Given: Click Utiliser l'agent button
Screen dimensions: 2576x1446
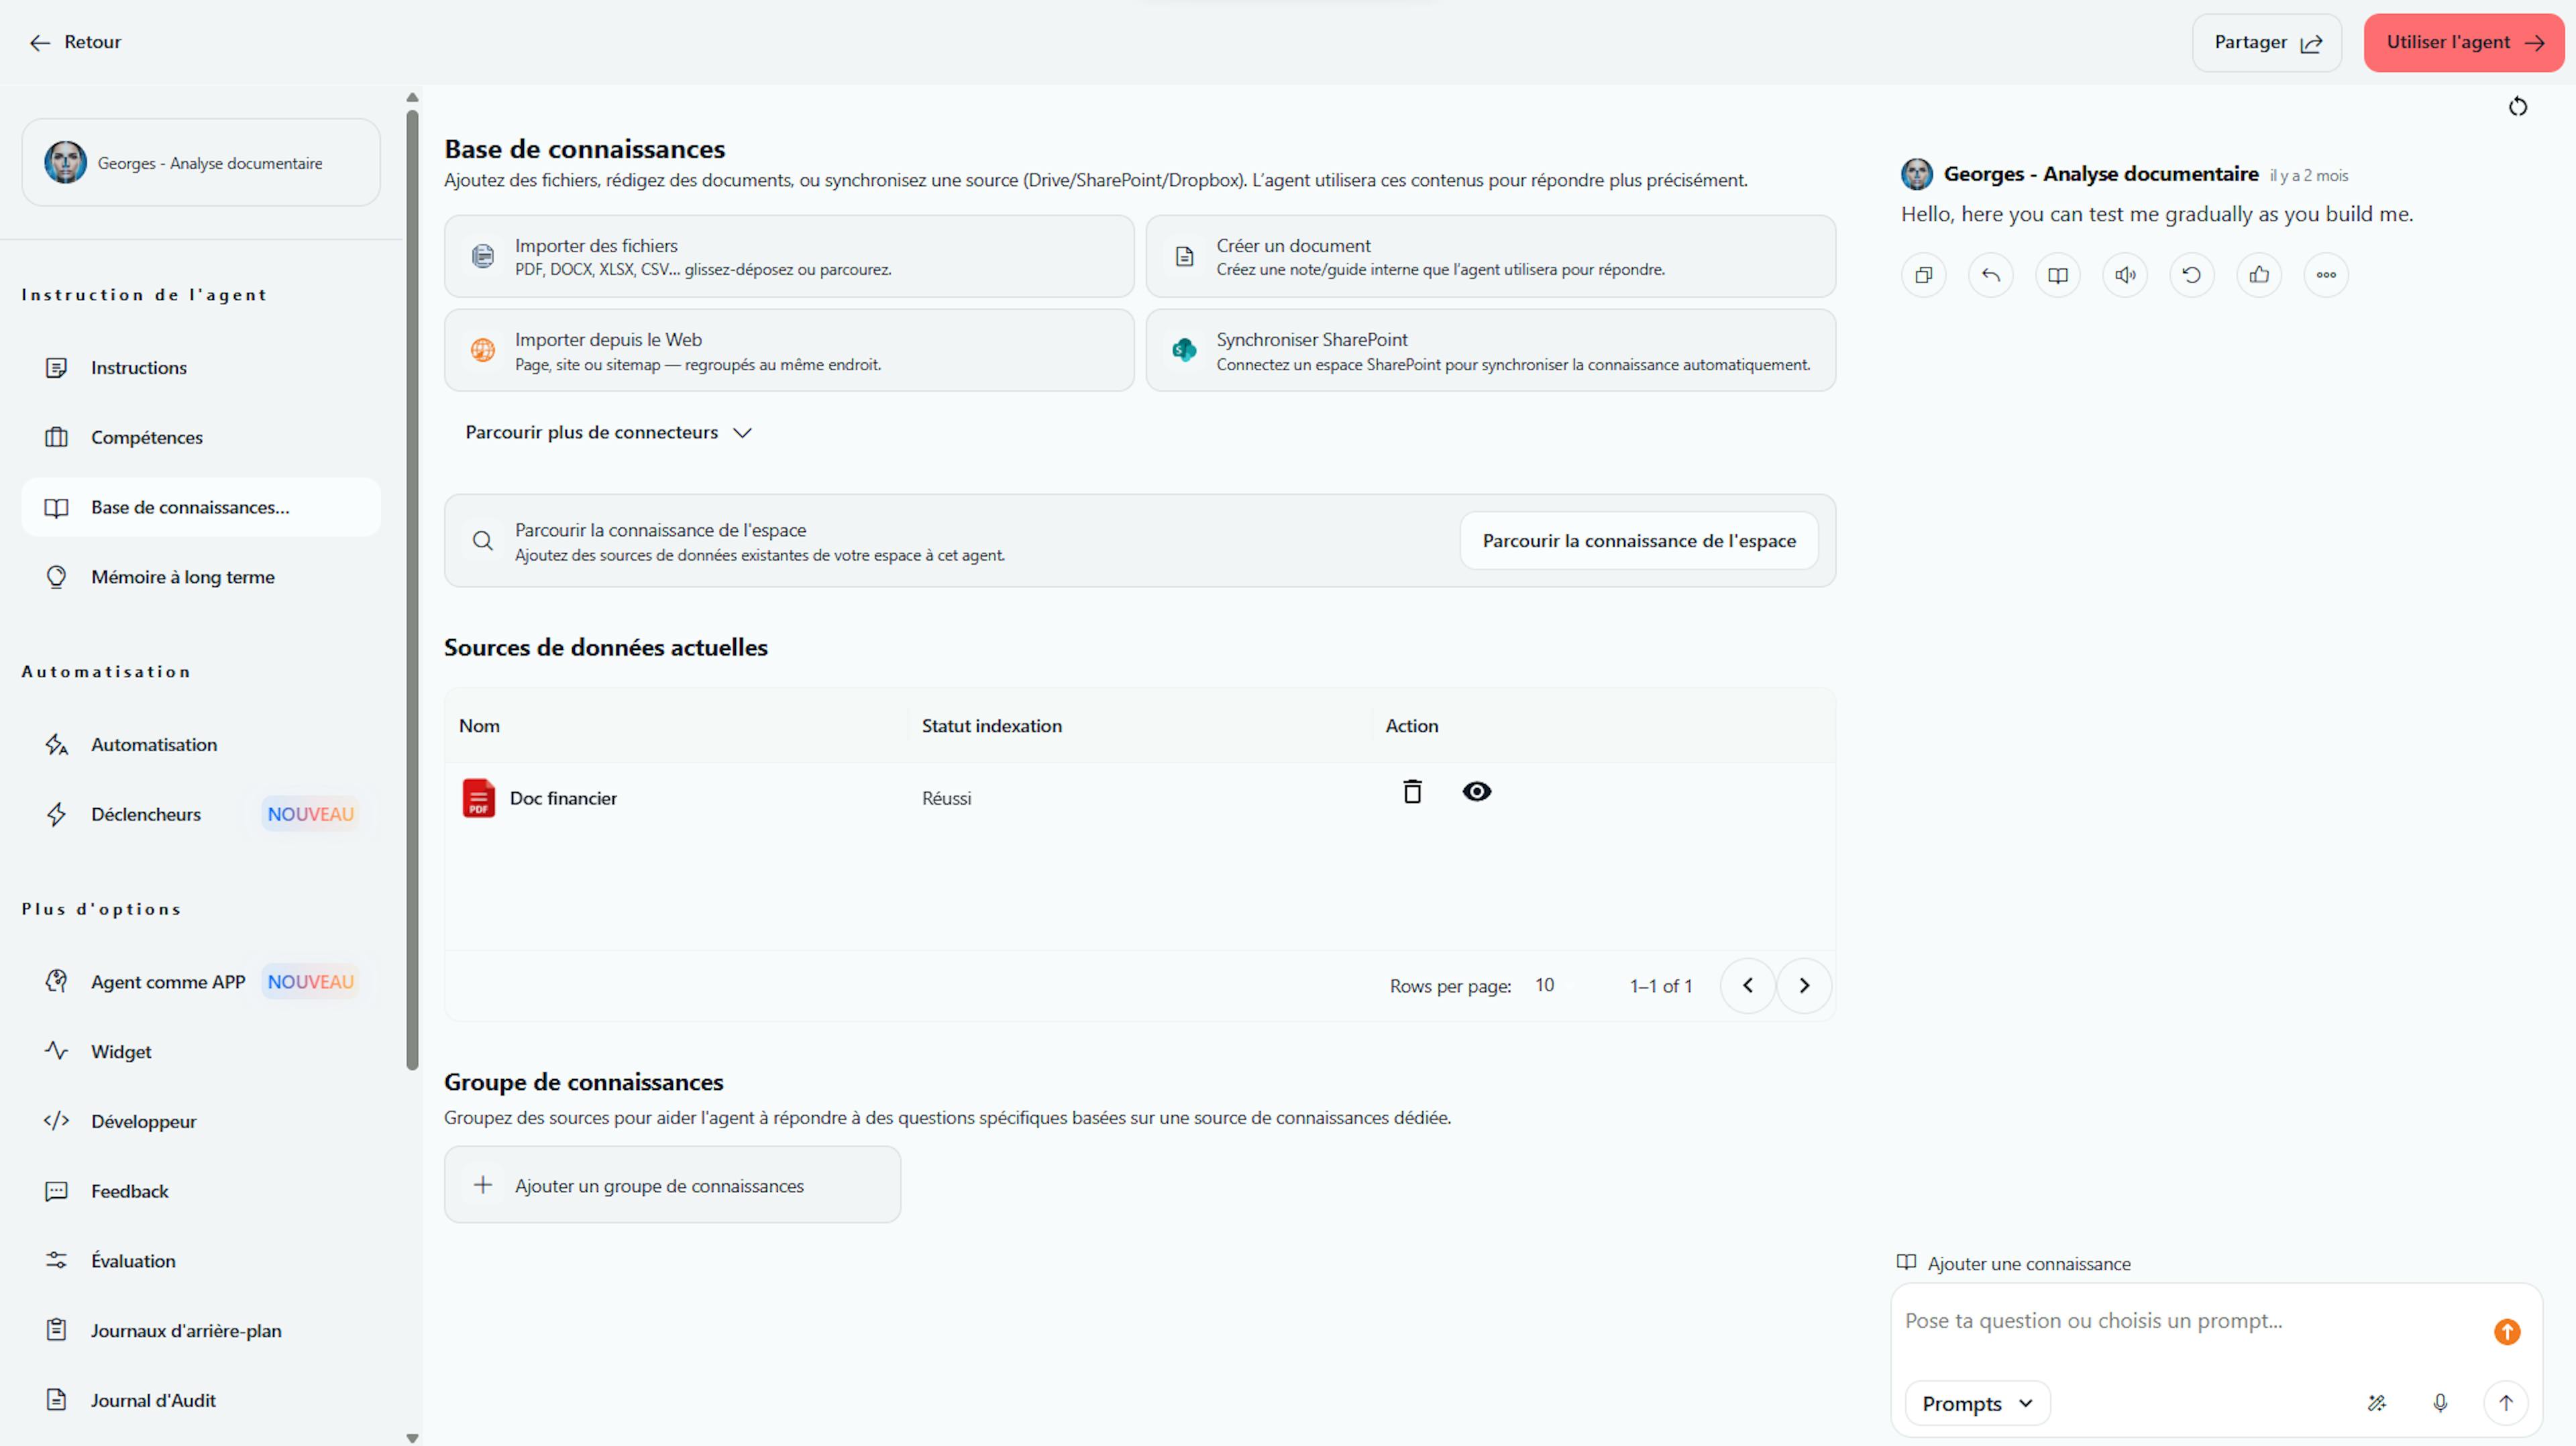Looking at the screenshot, I should coord(2463,42).
